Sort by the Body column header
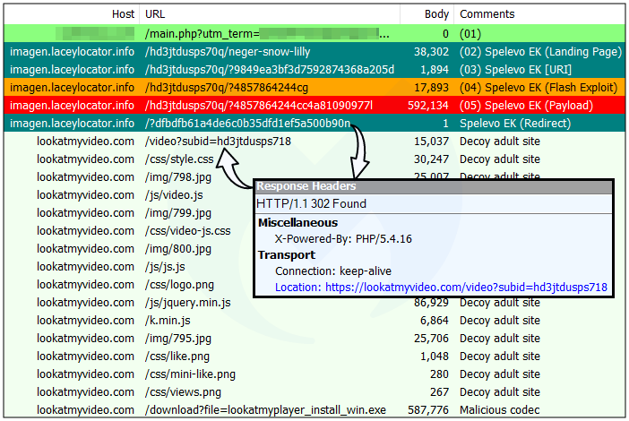This screenshot has height=421, width=629. point(437,14)
